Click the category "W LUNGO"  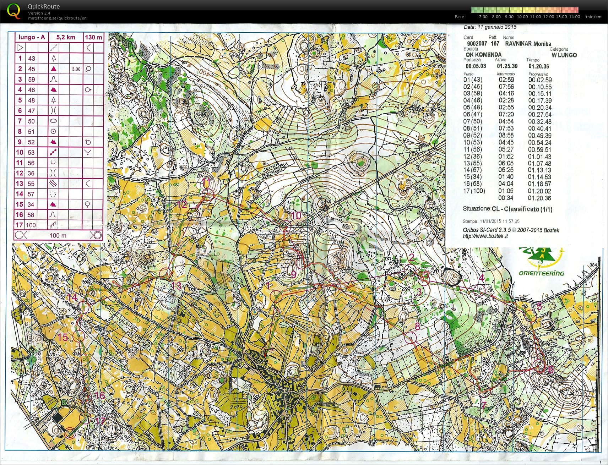(564, 55)
